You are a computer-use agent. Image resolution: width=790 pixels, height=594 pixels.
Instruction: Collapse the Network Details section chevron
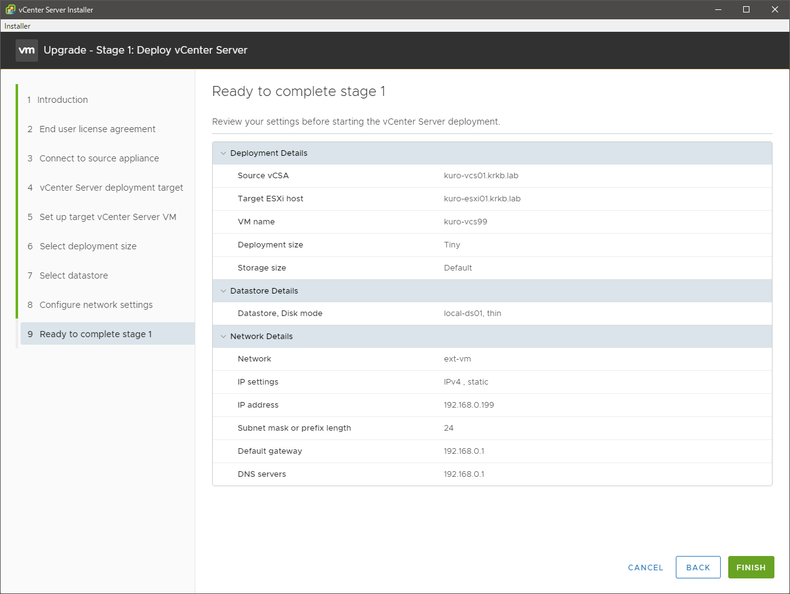(x=223, y=337)
